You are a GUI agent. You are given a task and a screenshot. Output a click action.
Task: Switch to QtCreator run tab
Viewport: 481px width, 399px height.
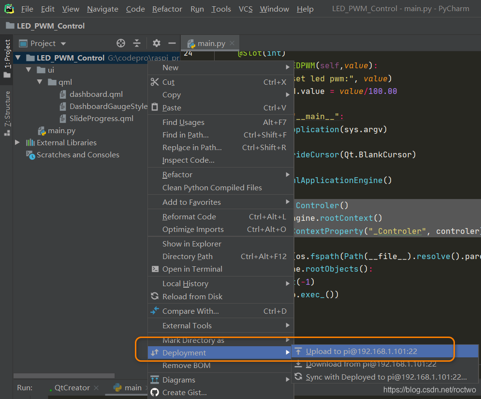pos(72,388)
